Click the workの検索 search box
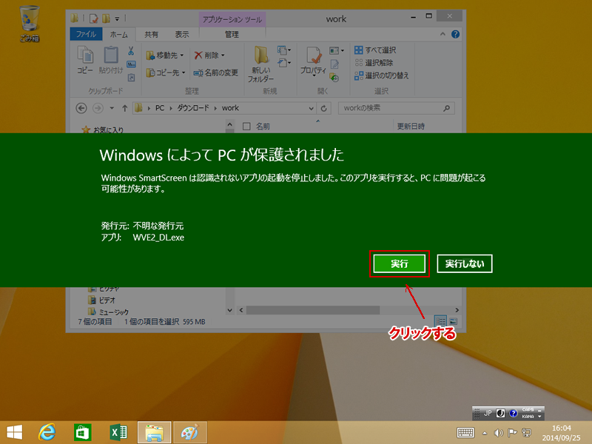This screenshot has width=592, height=444. (x=397, y=108)
